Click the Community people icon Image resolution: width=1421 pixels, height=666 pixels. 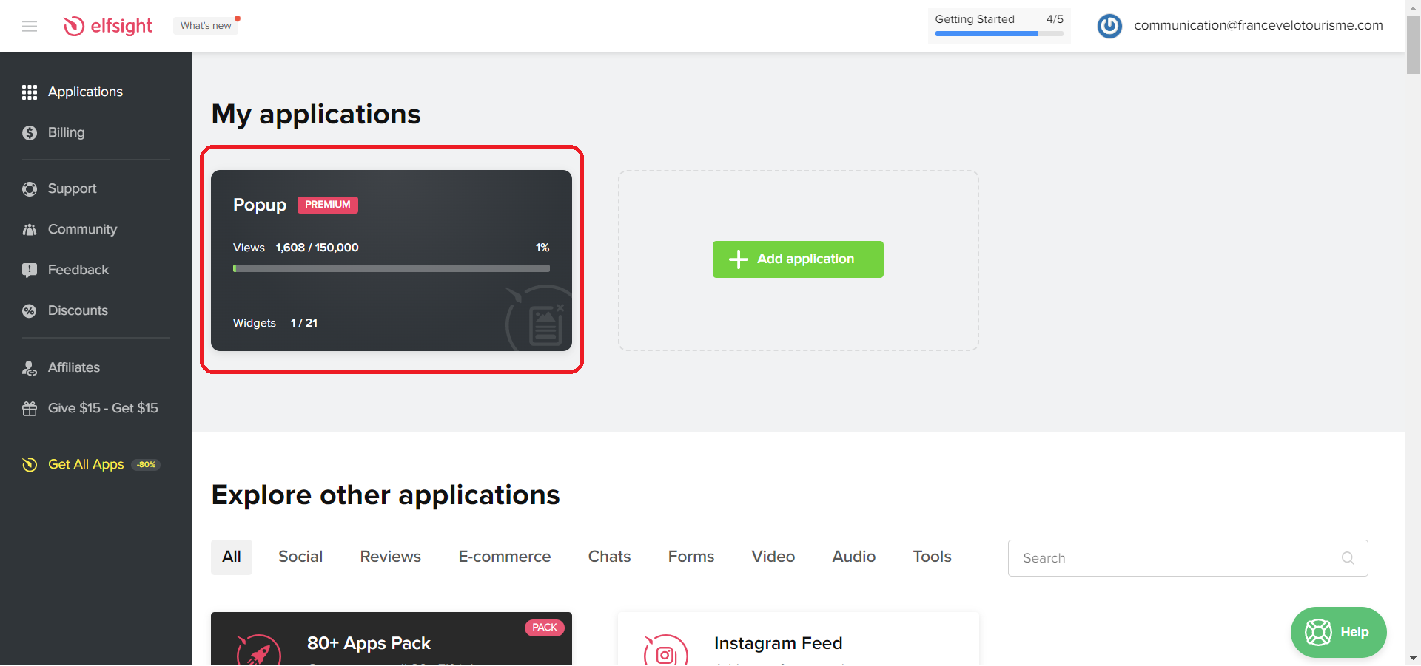[30, 230]
